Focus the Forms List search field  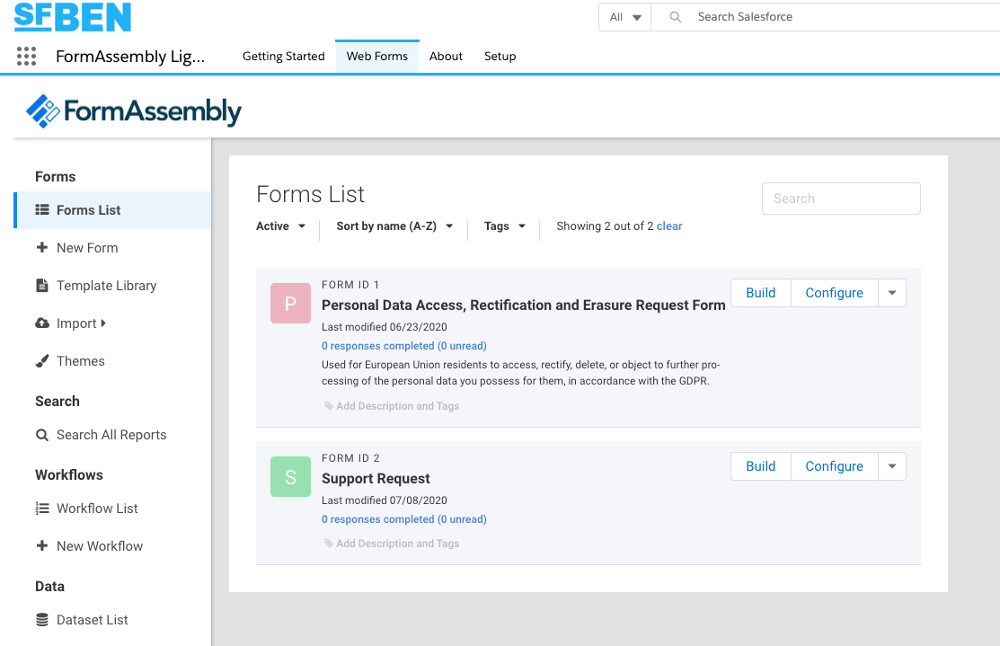(841, 199)
